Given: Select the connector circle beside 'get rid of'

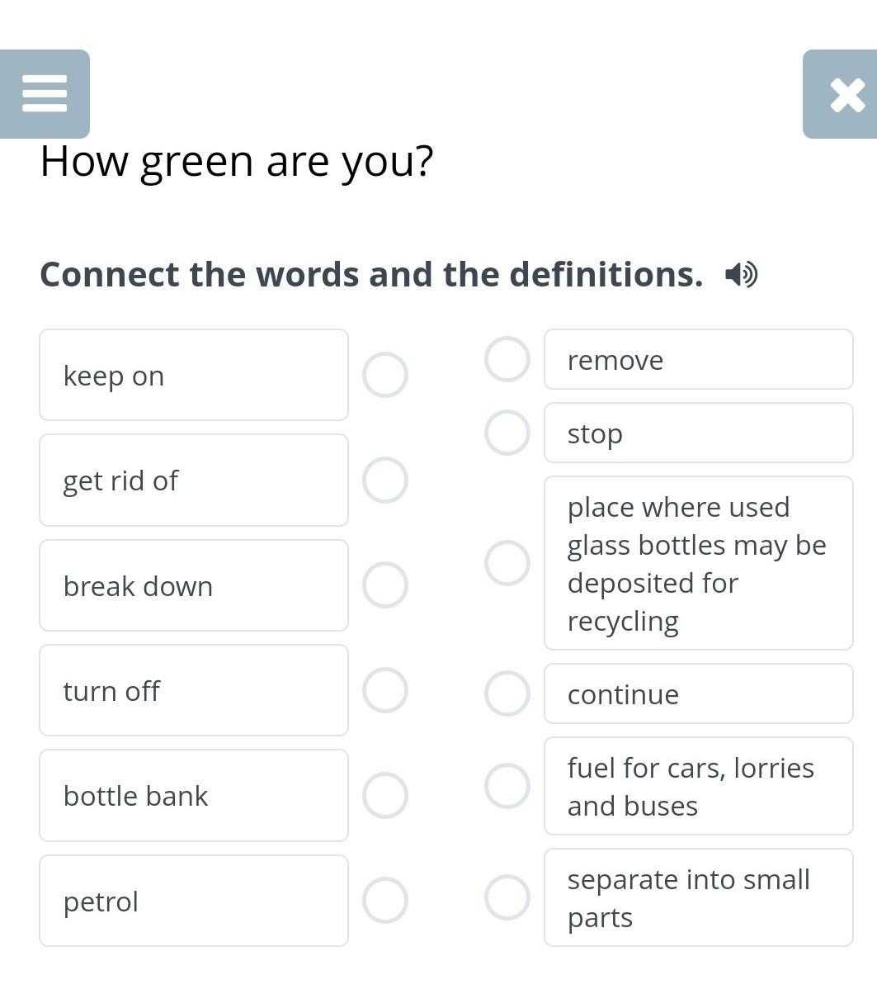Looking at the screenshot, I should coord(385,480).
